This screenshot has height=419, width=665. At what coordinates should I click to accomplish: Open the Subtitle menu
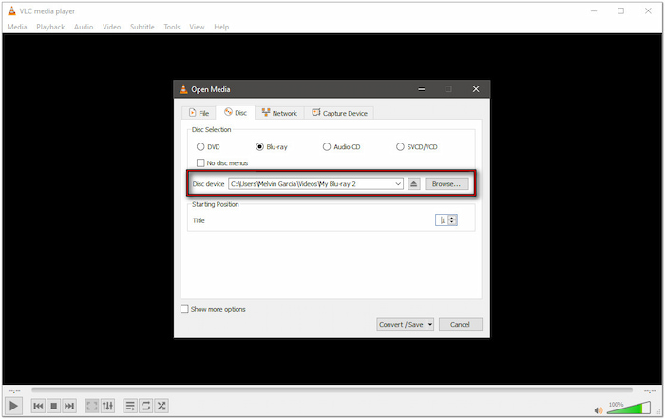pyautogui.click(x=142, y=27)
